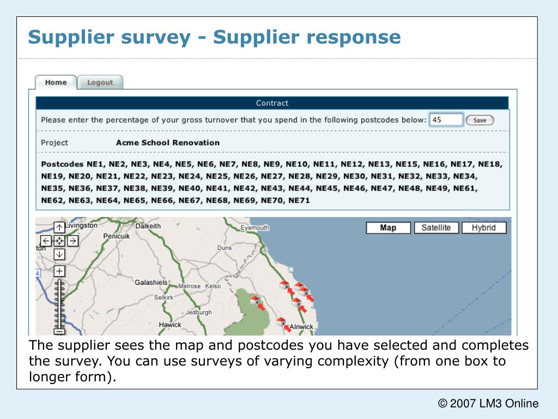This screenshot has width=558, height=419.
Task: Click the map zoom level slider
Action: click(x=59, y=304)
